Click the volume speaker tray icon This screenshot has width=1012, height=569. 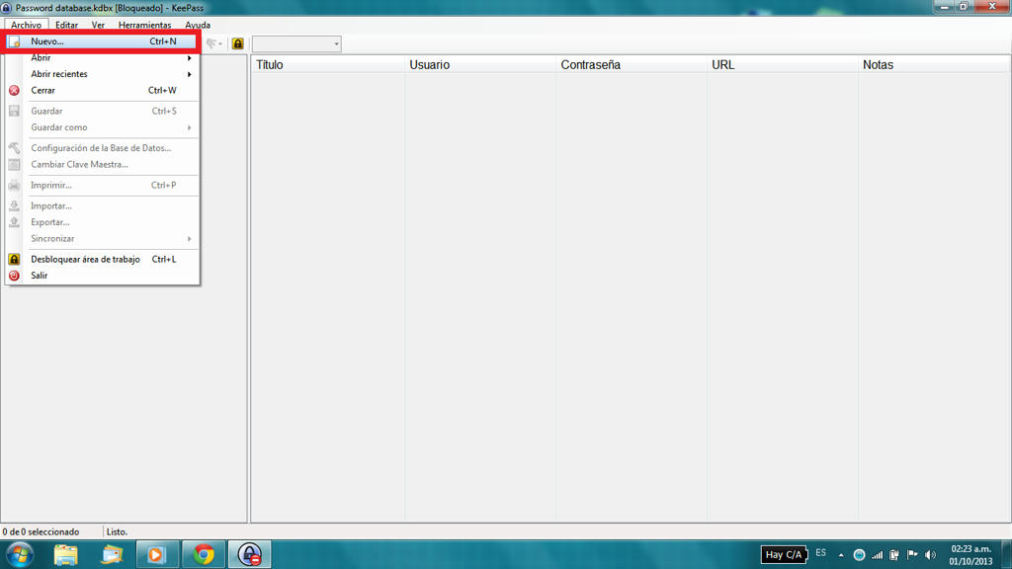[x=930, y=555]
